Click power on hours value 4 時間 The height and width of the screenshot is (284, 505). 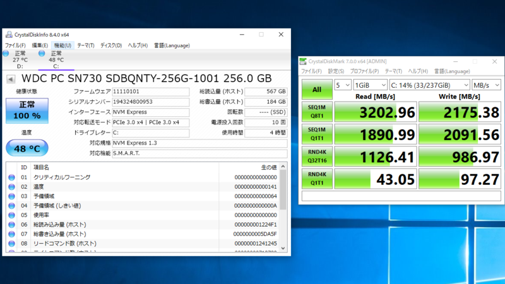tap(266, 133)
